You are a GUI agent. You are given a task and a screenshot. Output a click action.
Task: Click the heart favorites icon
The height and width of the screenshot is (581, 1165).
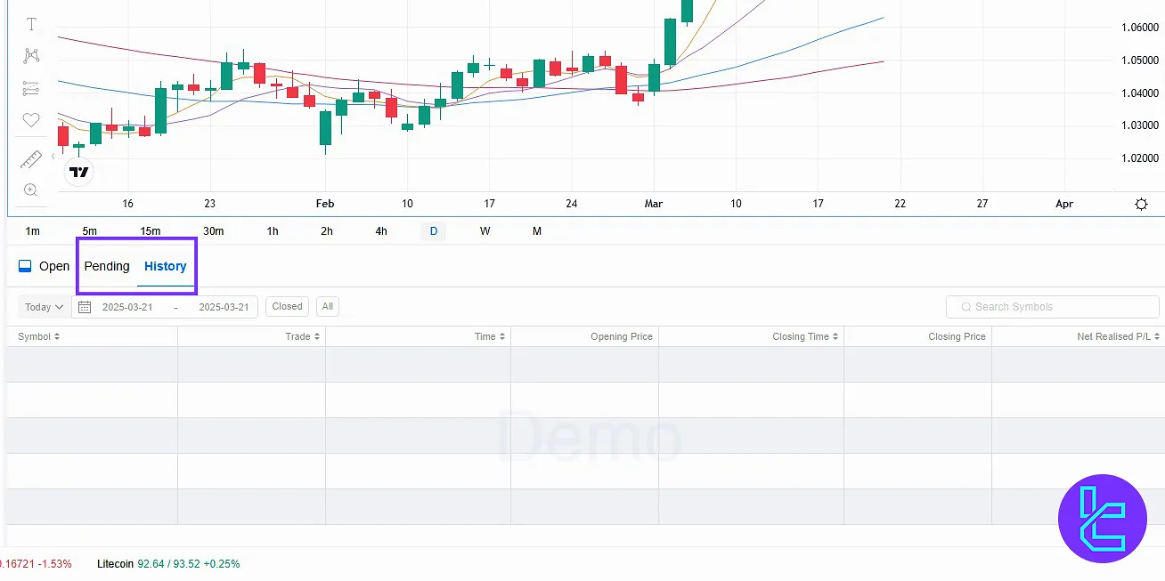click(x=31, y=120)
